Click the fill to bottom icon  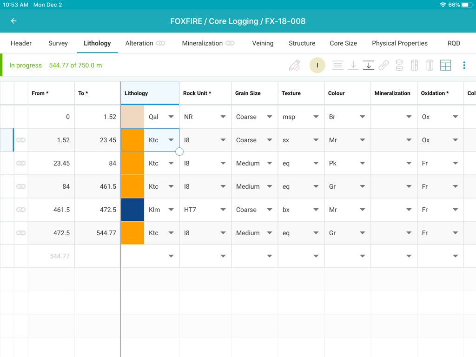pyautogui.click(x=369, y=65)
